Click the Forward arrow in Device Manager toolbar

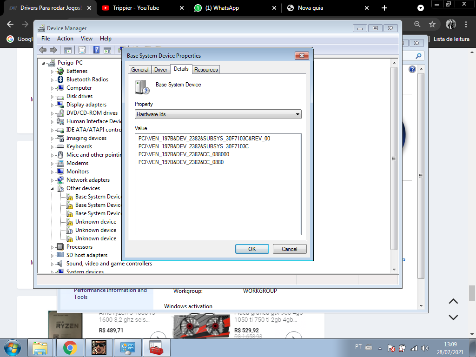pos(53,50)
